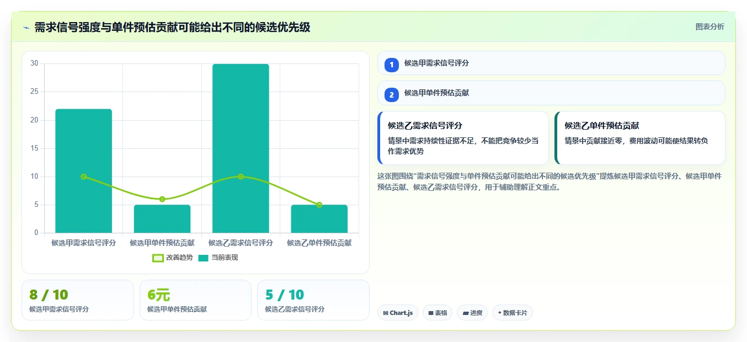Click the 数据卡片 tag
747x342 pixels.
tap(513, 313)
